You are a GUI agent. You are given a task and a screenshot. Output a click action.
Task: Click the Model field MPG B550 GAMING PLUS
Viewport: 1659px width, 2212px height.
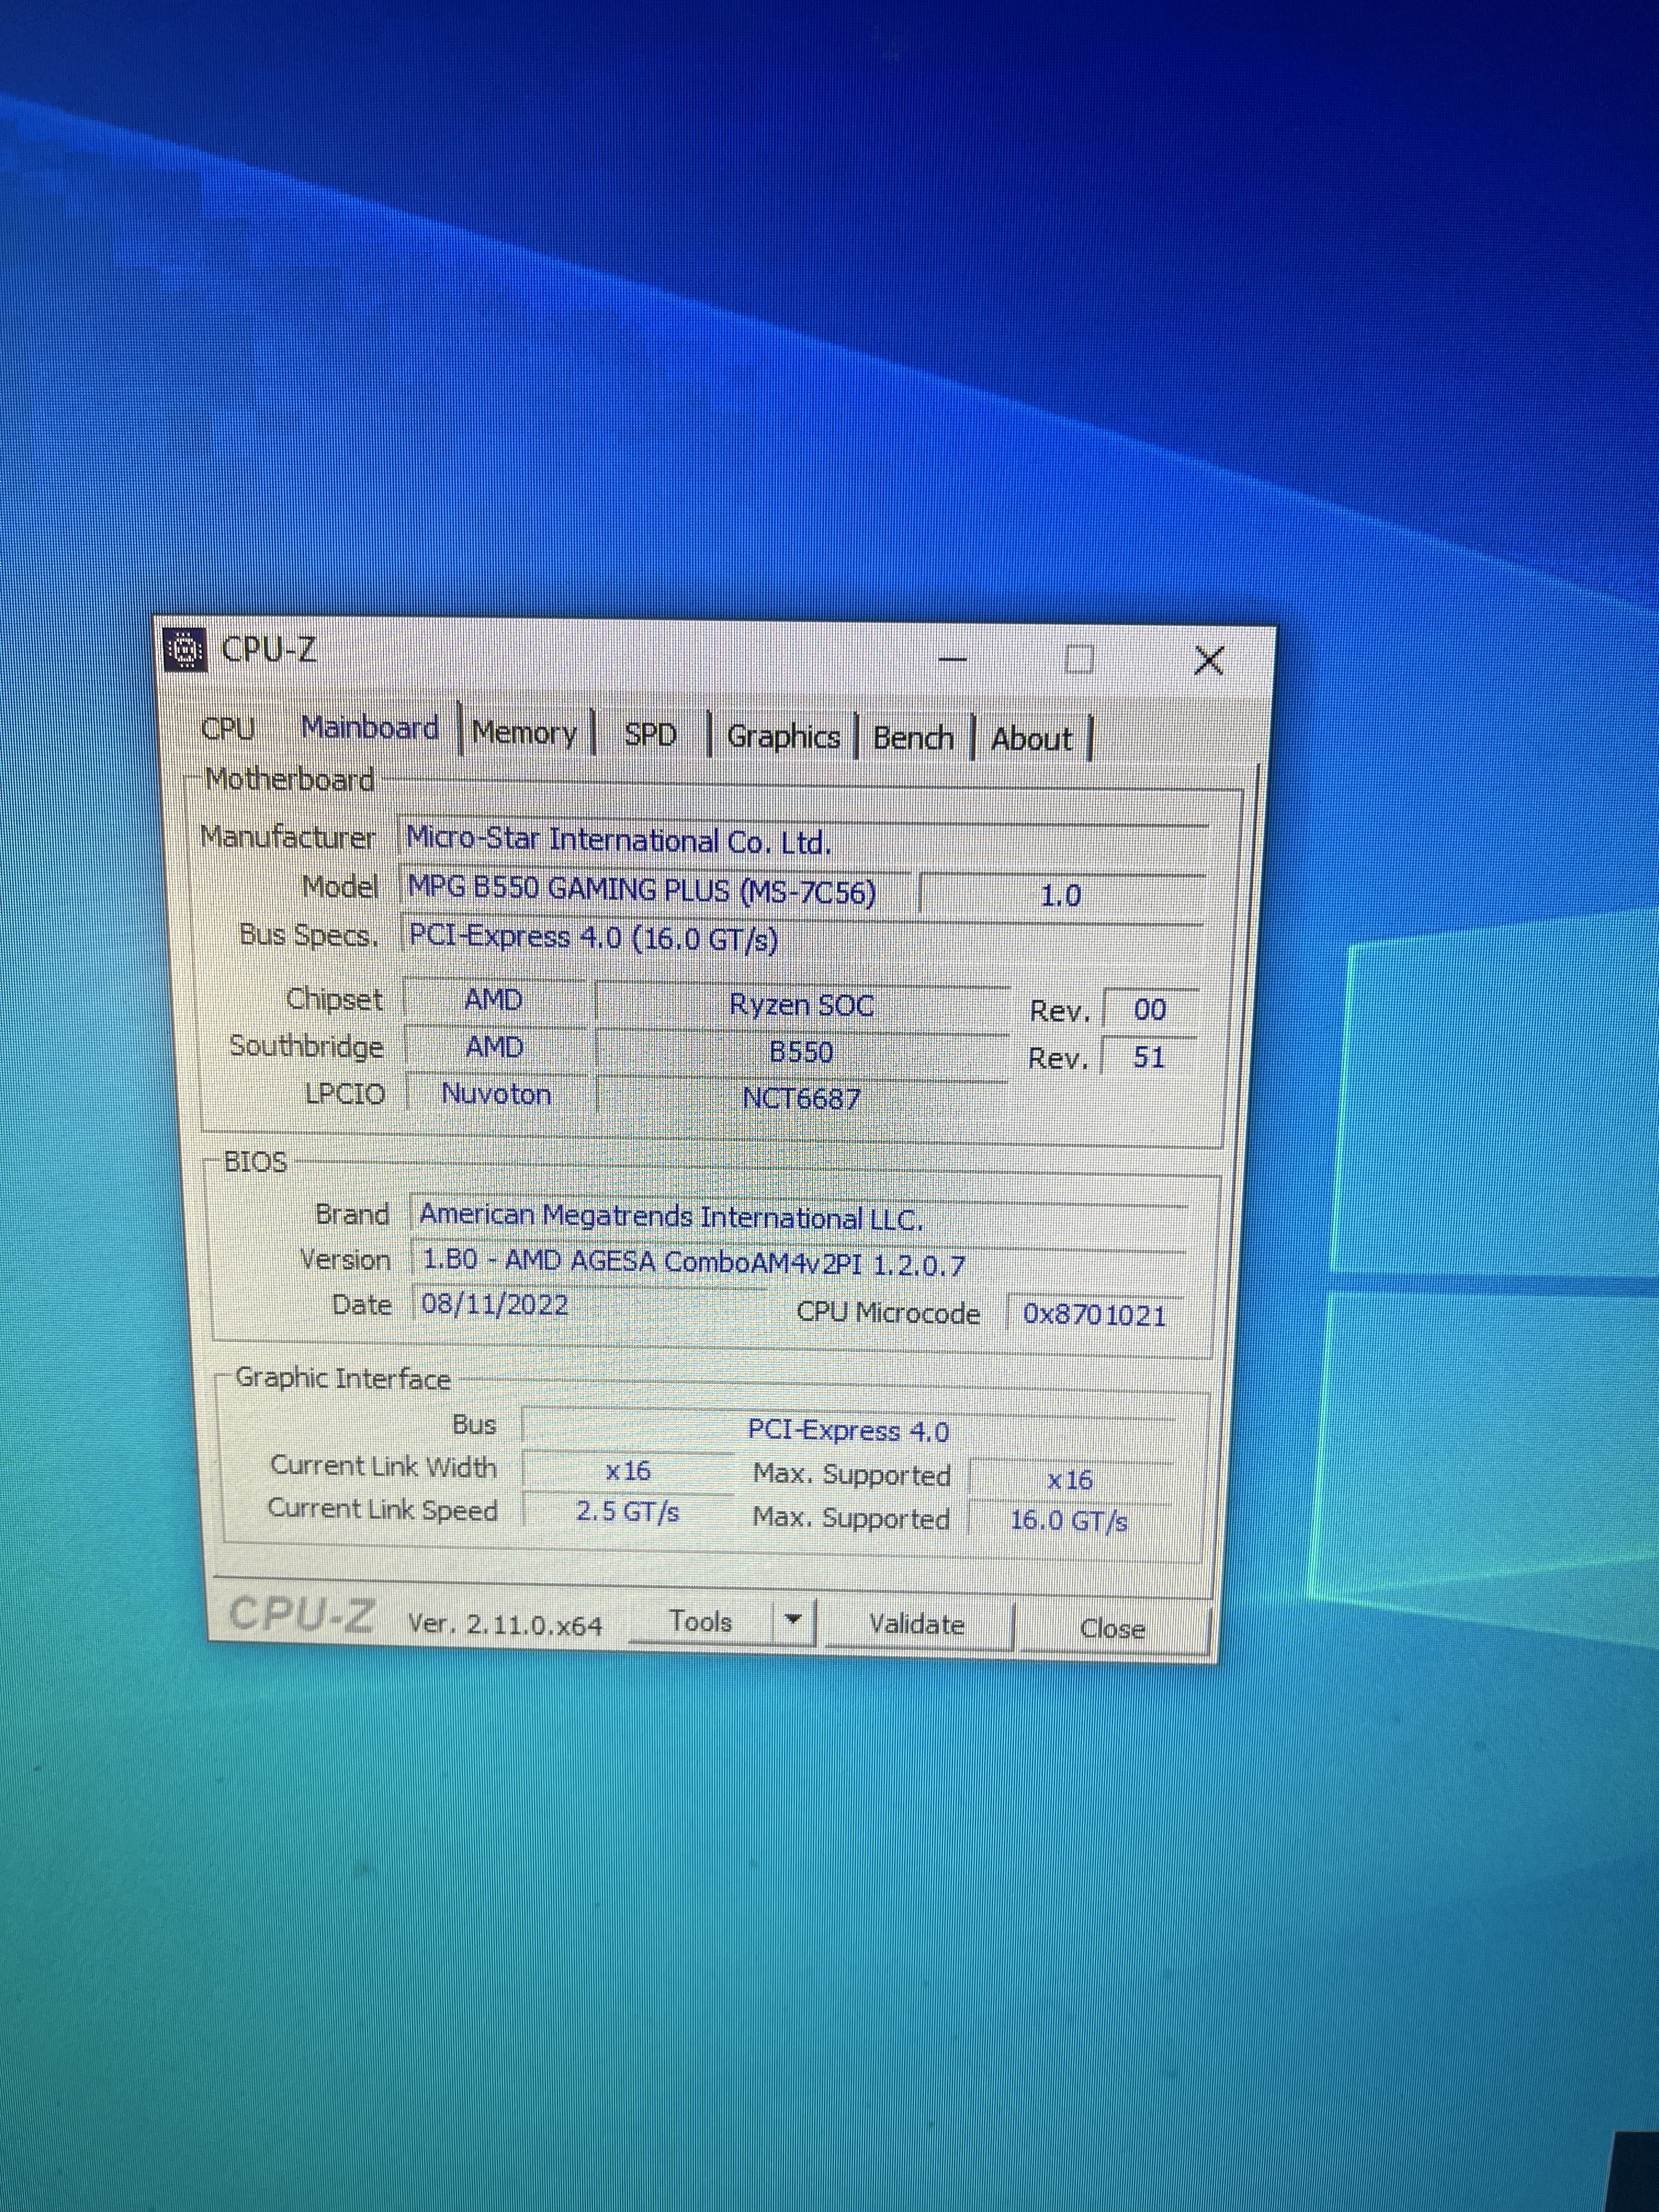pyautogui.click(x=655, y=890)
